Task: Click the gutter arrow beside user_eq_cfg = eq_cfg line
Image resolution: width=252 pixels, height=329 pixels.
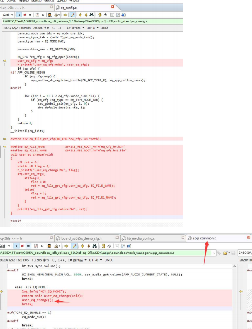Action: [5, 61]
